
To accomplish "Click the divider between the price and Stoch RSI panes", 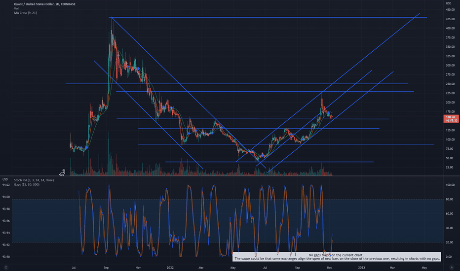I will (x=230, y=176).
